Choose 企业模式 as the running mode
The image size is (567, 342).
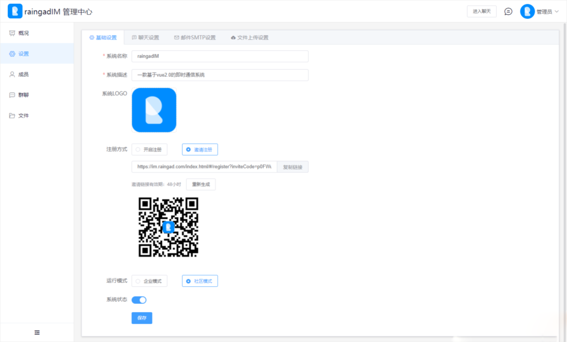(150, 281)
